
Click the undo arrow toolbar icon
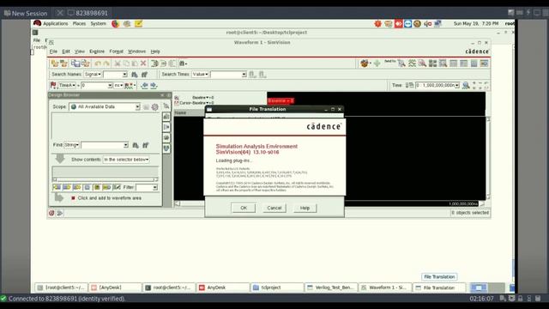98,64
